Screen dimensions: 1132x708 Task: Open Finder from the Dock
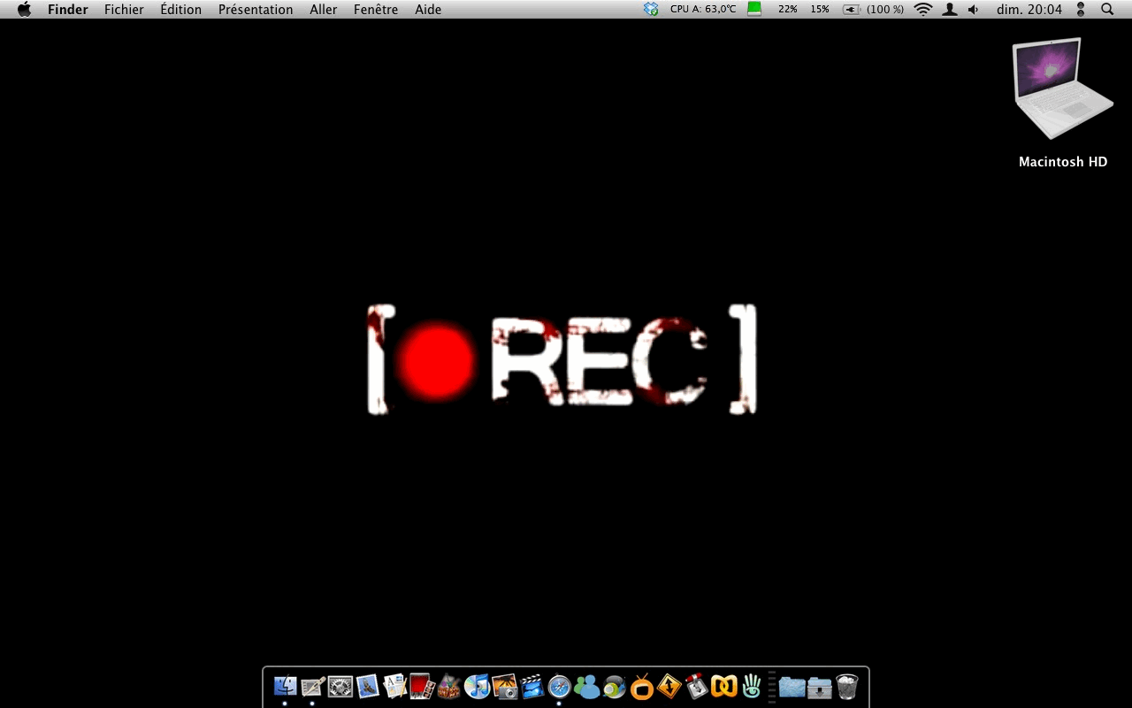285,686
